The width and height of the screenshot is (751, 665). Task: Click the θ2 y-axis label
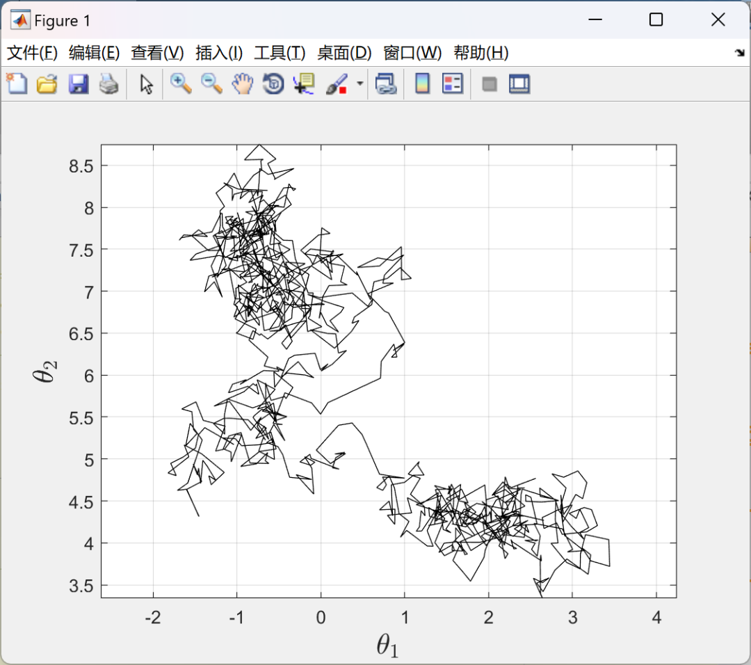(x=45, y=371)
